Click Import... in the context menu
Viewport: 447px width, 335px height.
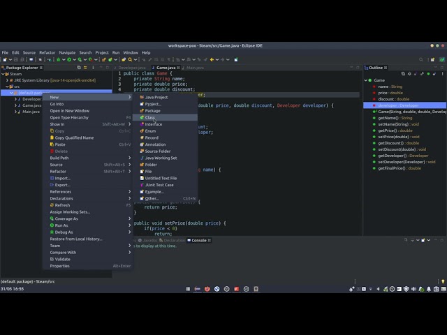pos(62,178)
